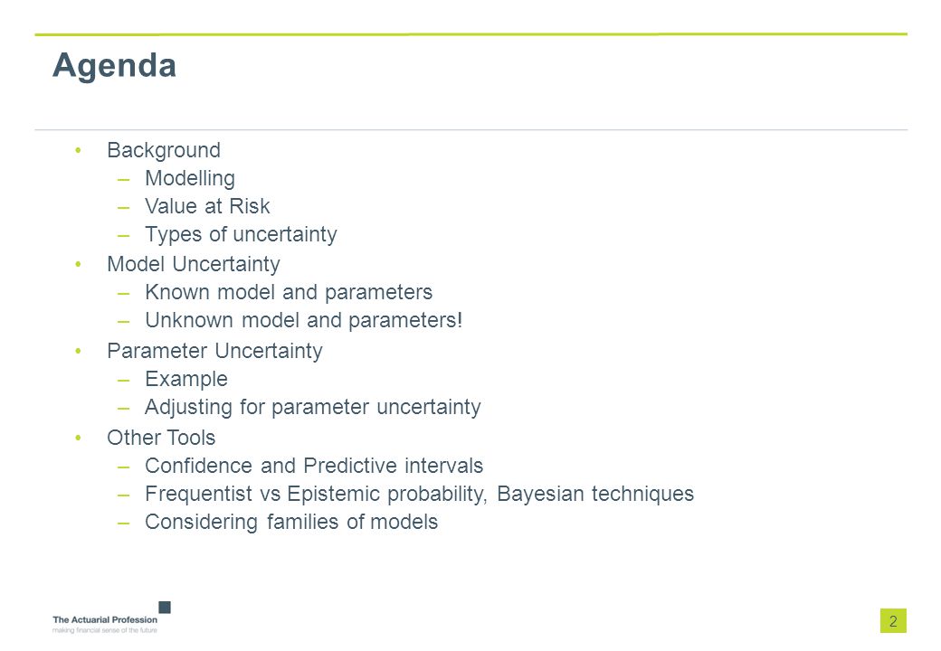Select the Value at Risk line
The image size is (941, 651).
pos(207,206)
